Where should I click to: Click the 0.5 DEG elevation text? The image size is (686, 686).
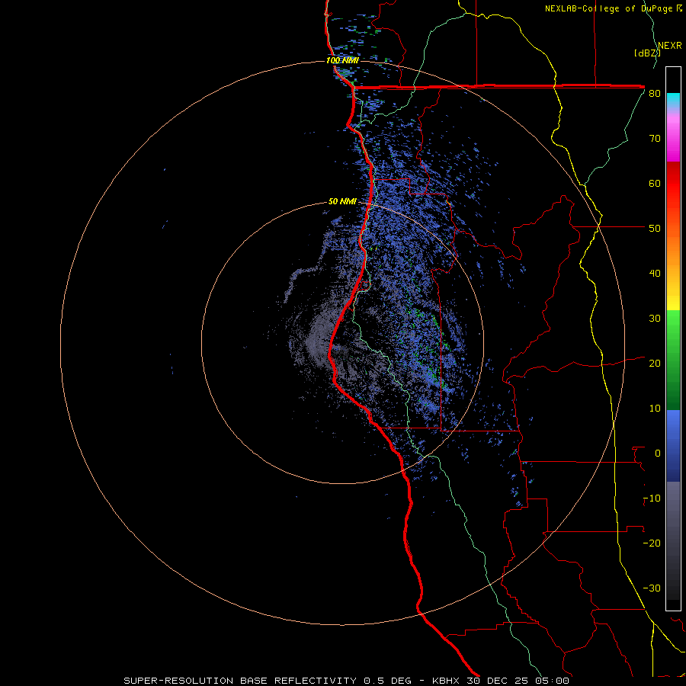click(388, 681)
